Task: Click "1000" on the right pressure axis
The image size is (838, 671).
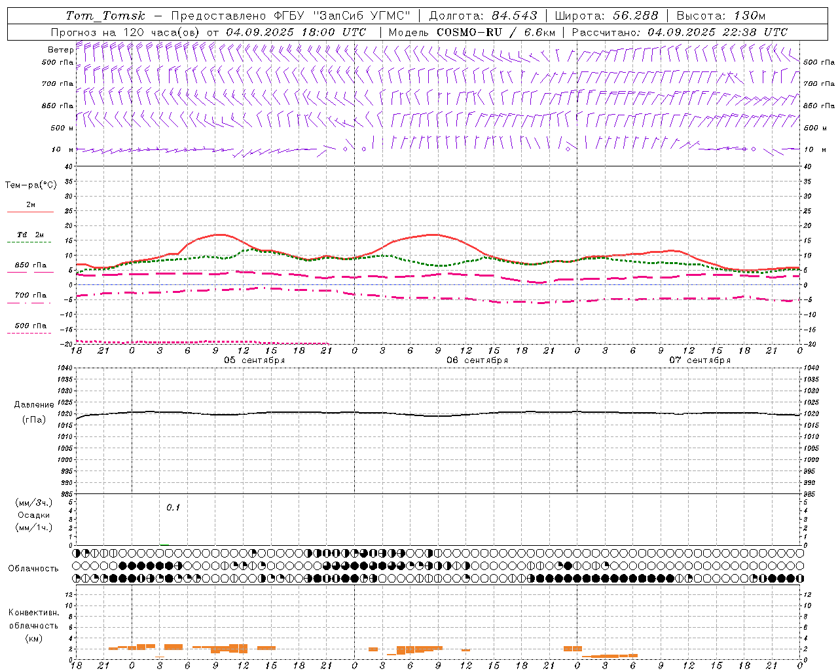Action: point(811,460)
